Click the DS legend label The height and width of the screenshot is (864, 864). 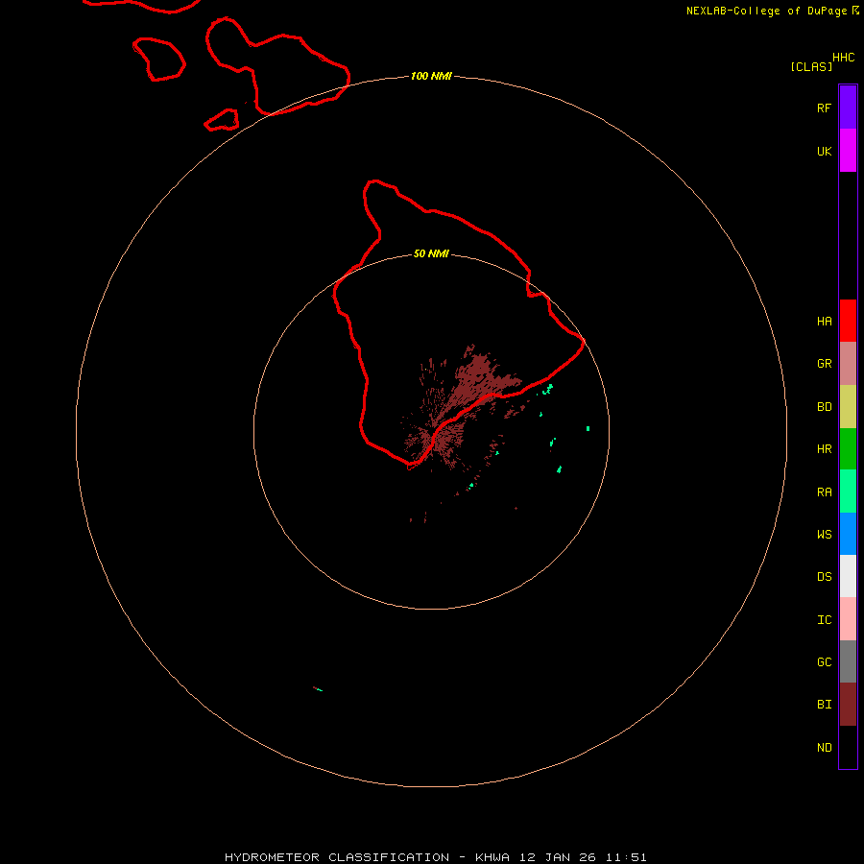[824, 576]
